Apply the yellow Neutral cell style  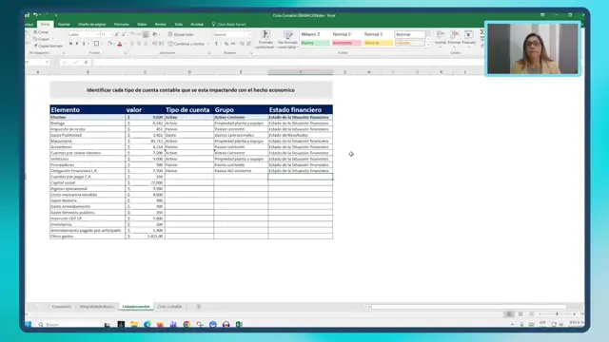click(378, 43)
